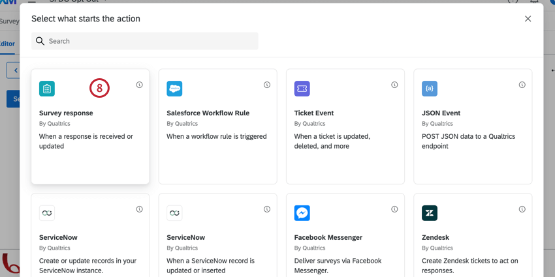Open info for Survey response card
Viewport: 555px width, 277px height.
tap(140, 85)
